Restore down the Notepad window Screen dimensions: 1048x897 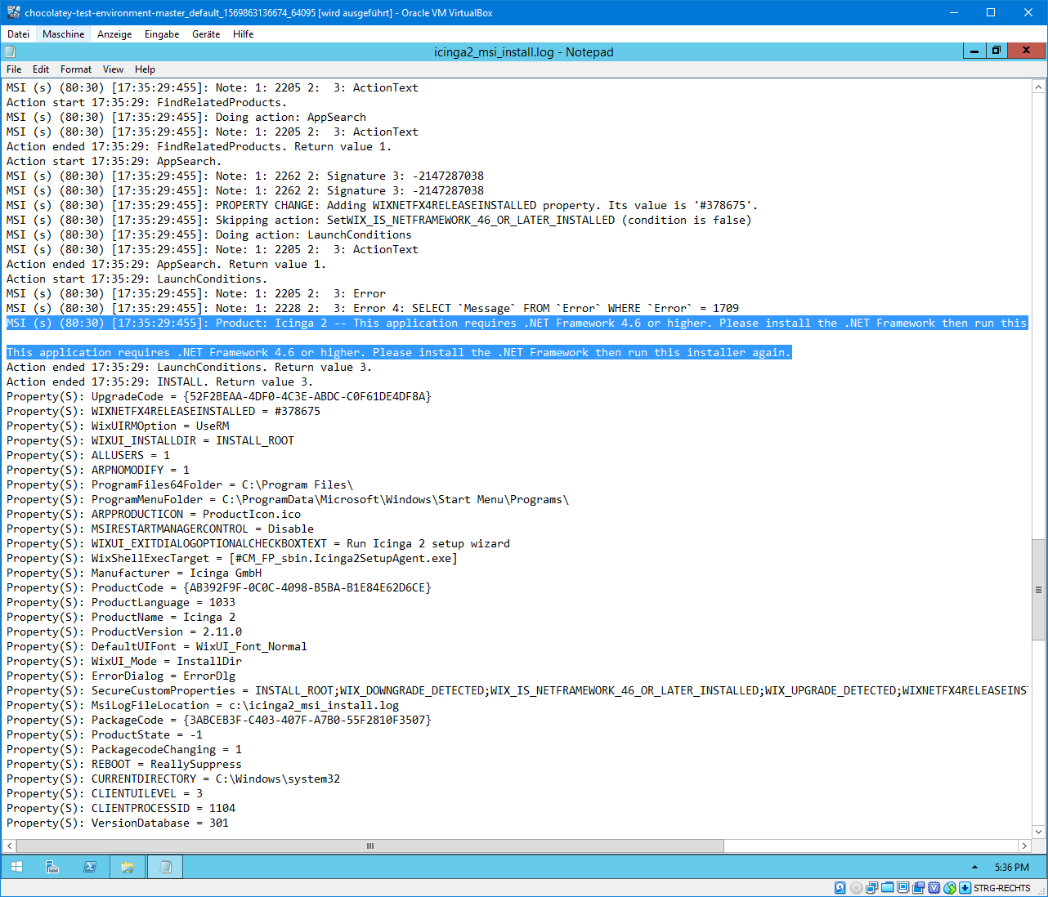[x=996, y=51]
